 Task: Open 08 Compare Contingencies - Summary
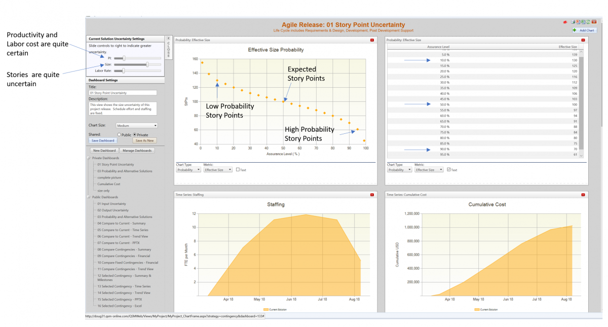(x=125, y=249)
